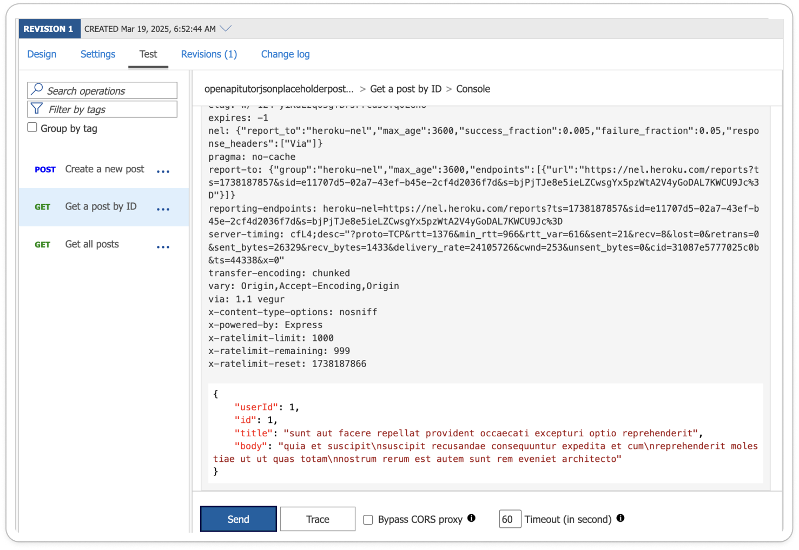The height and width of the screenshot is (550, 799).
Task: Click info icon beside Timeout label
Action: point(620,518)
